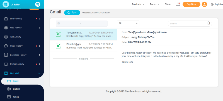Image resolution: width=223 pixels, height=101 pixels.
Task: Click the Outlook icon in sidebar
Action: [x=9, y=89]
